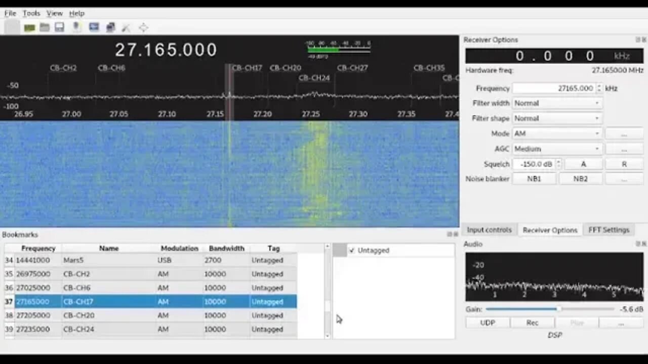Open the I/Q recording tool icon
The height and width of the screenshot is (364, 648).
(x=77, y=27)
